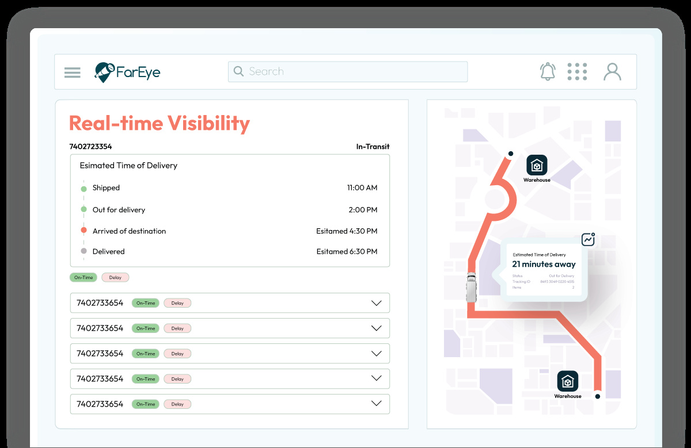Open notifications via the bell icon

point(547,71)
